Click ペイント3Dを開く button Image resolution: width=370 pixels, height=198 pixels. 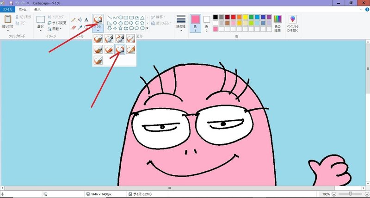click(x=293, y=24)
